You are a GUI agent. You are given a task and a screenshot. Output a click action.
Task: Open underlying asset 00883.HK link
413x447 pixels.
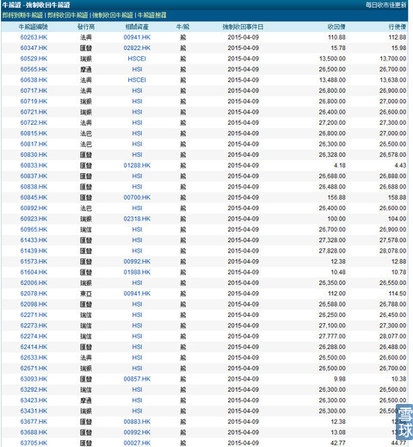point(137,422)
